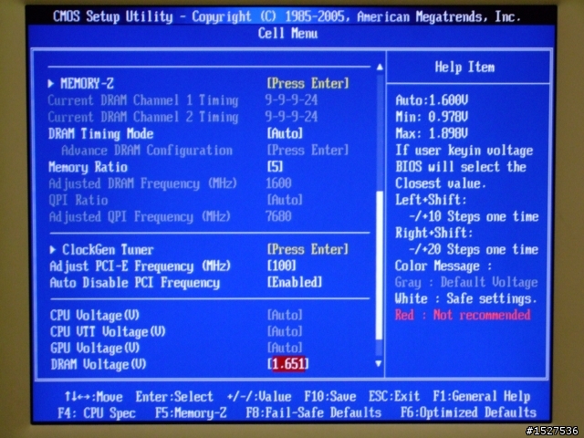Click Gray : Default Voltage legend
Viewport: 584px width, 438px height.
coord(466,282)
